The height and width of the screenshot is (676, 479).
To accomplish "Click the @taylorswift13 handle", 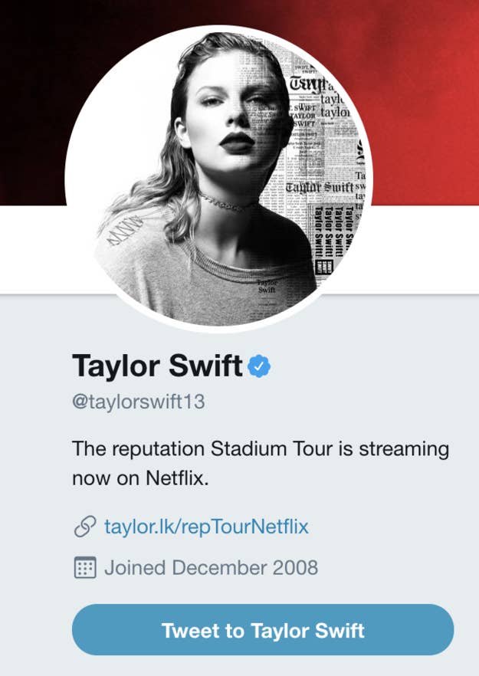I will click(139, 402).
